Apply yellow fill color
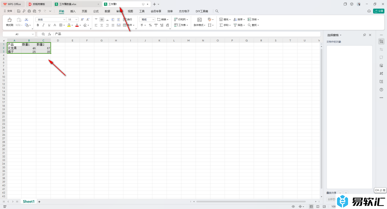The height and width of the screenshot is (209, 387). point(69,25)
